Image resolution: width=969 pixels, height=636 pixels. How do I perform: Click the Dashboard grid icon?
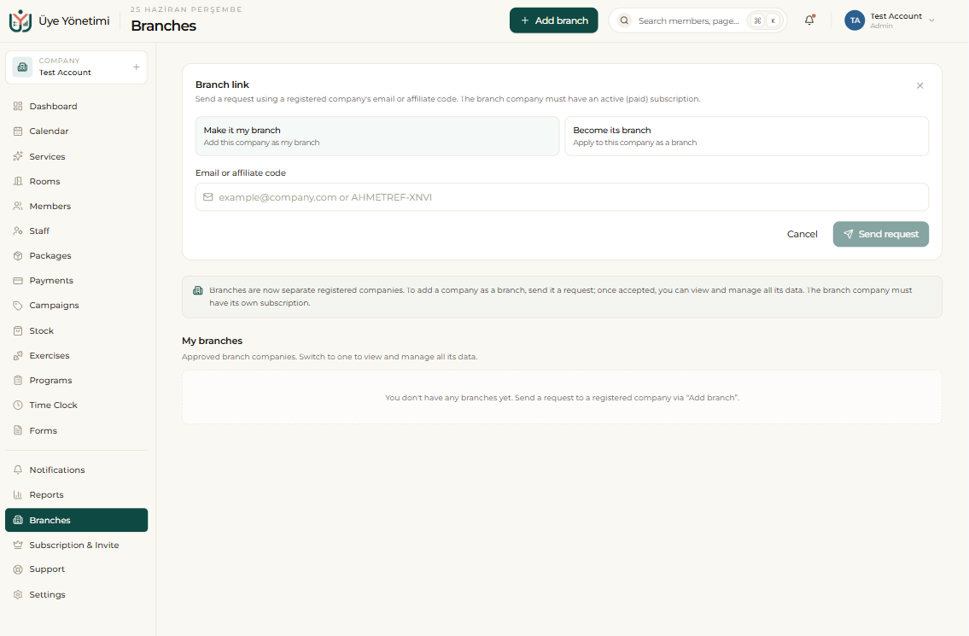coord(18,107)
